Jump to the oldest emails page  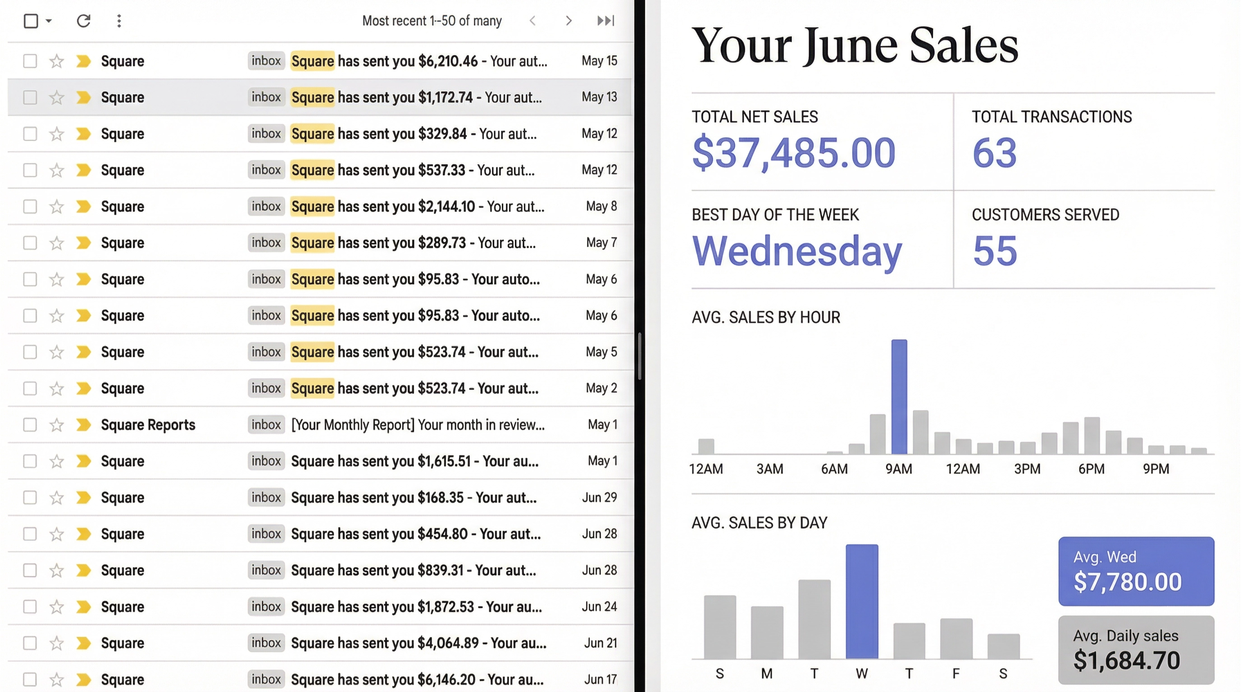tap(605, 21)
